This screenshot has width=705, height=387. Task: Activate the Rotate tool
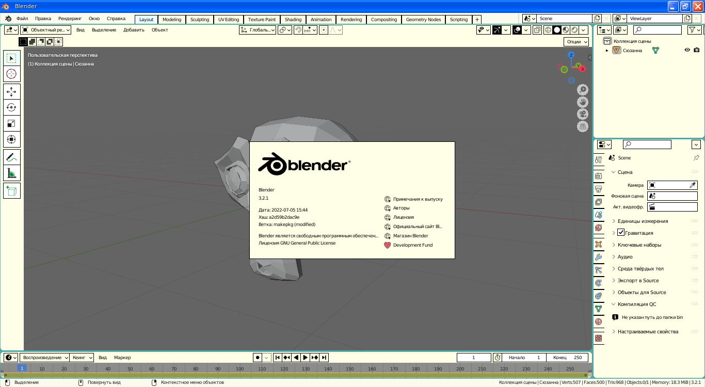click(x=11, y=107)
